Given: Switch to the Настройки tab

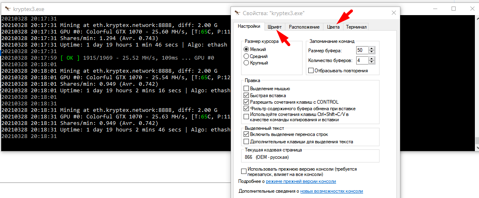Looking at the screenshot, I should pyautogui.click(x=249, y=27).
